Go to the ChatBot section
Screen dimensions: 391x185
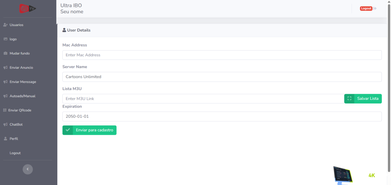coord(16,124)
